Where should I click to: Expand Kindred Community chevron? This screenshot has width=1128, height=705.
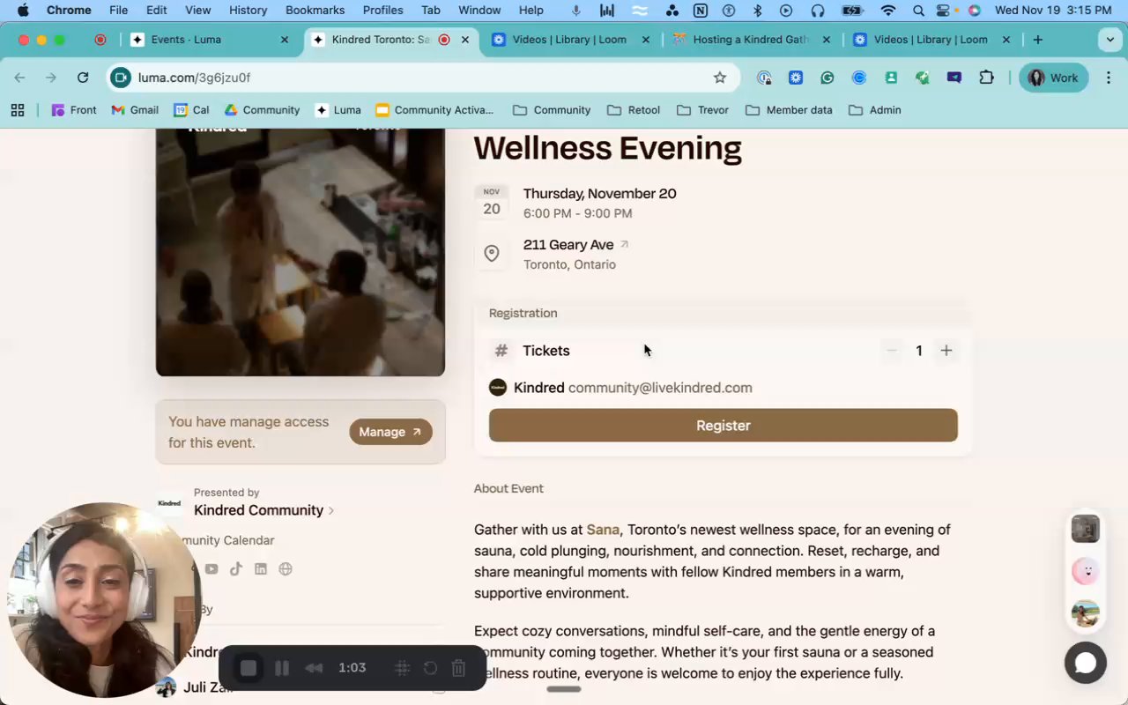(x=331, y=511)
